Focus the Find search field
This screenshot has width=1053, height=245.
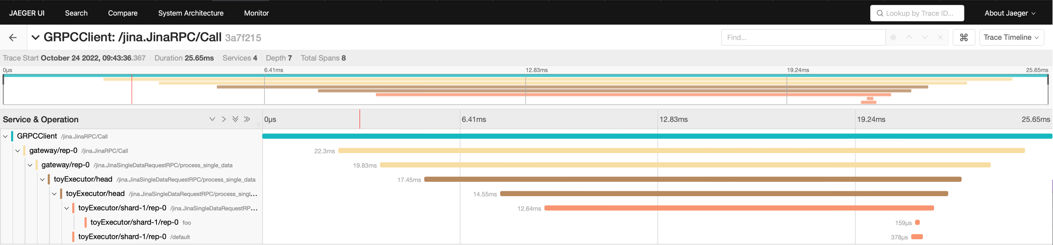[x=803, y=37]
